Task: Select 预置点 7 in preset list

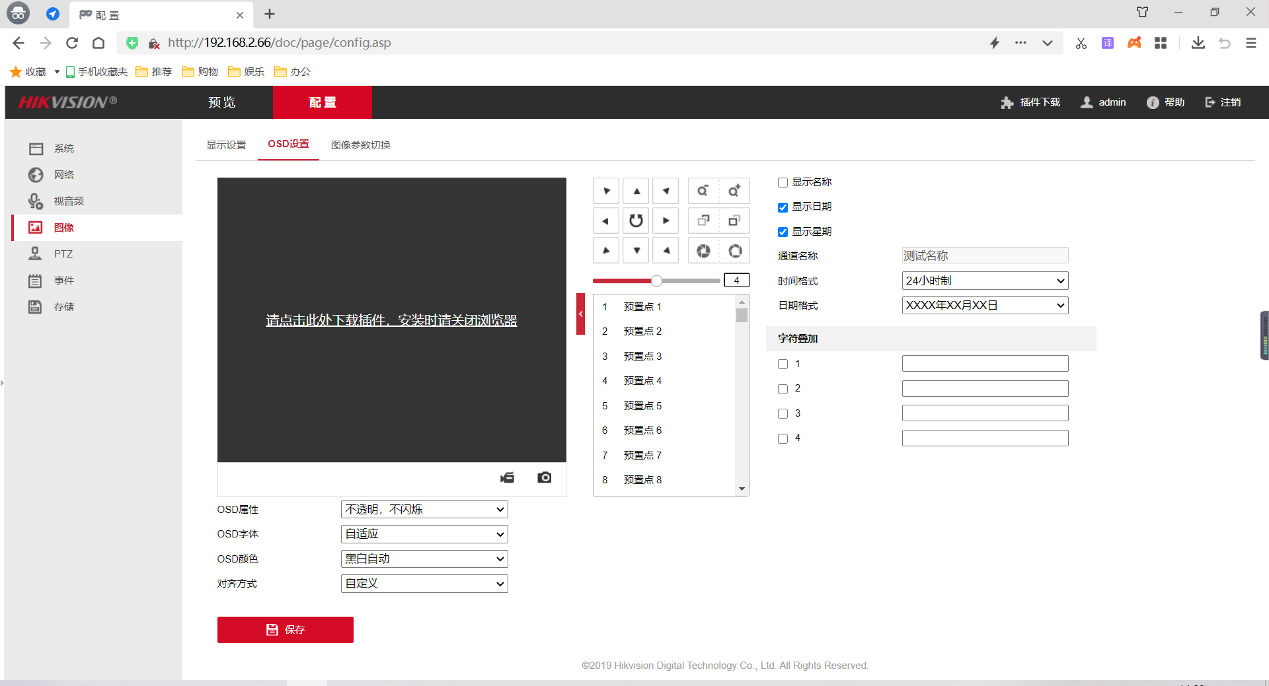Action: coord(664,456)
